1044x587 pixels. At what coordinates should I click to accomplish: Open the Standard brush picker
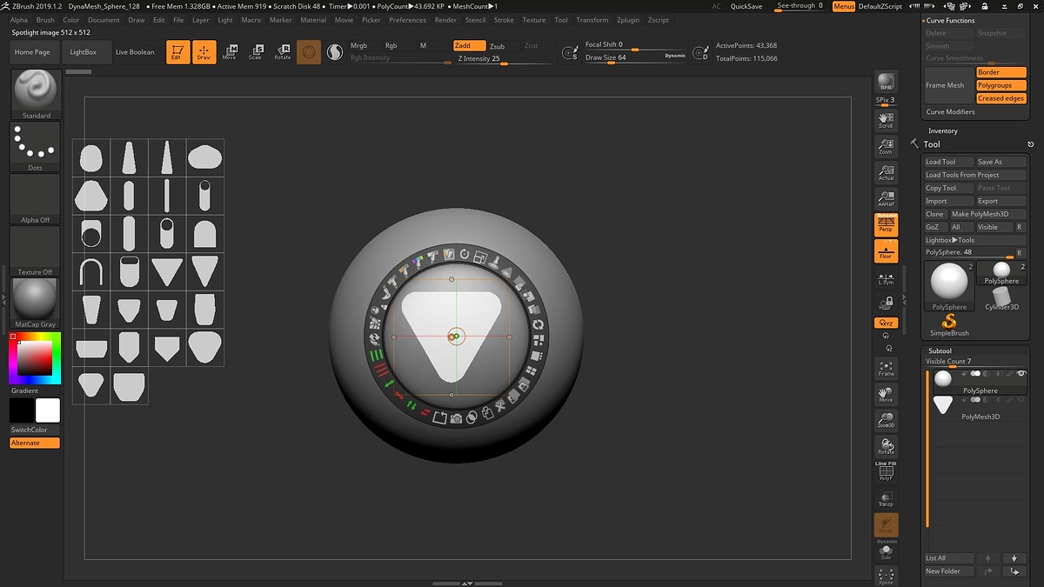click(36, 95)
